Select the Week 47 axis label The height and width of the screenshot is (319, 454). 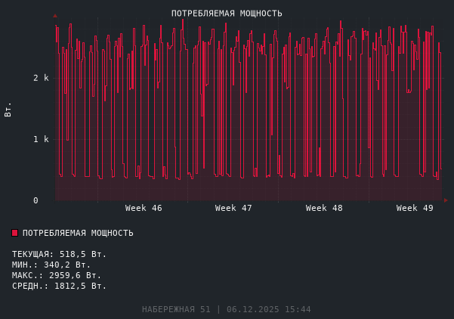(x=233, y=208)
